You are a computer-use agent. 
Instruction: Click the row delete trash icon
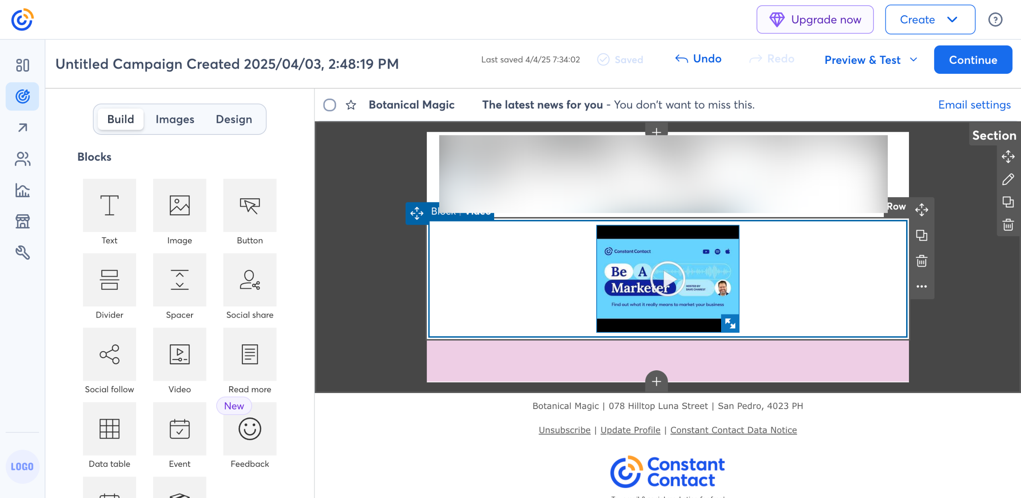coord(921,261)
